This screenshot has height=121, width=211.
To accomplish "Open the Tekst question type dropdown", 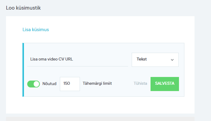I will 155,60.
